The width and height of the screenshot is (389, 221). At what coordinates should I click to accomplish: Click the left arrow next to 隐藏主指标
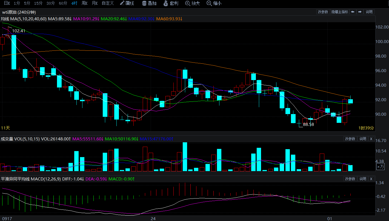(x=353, y=12)
